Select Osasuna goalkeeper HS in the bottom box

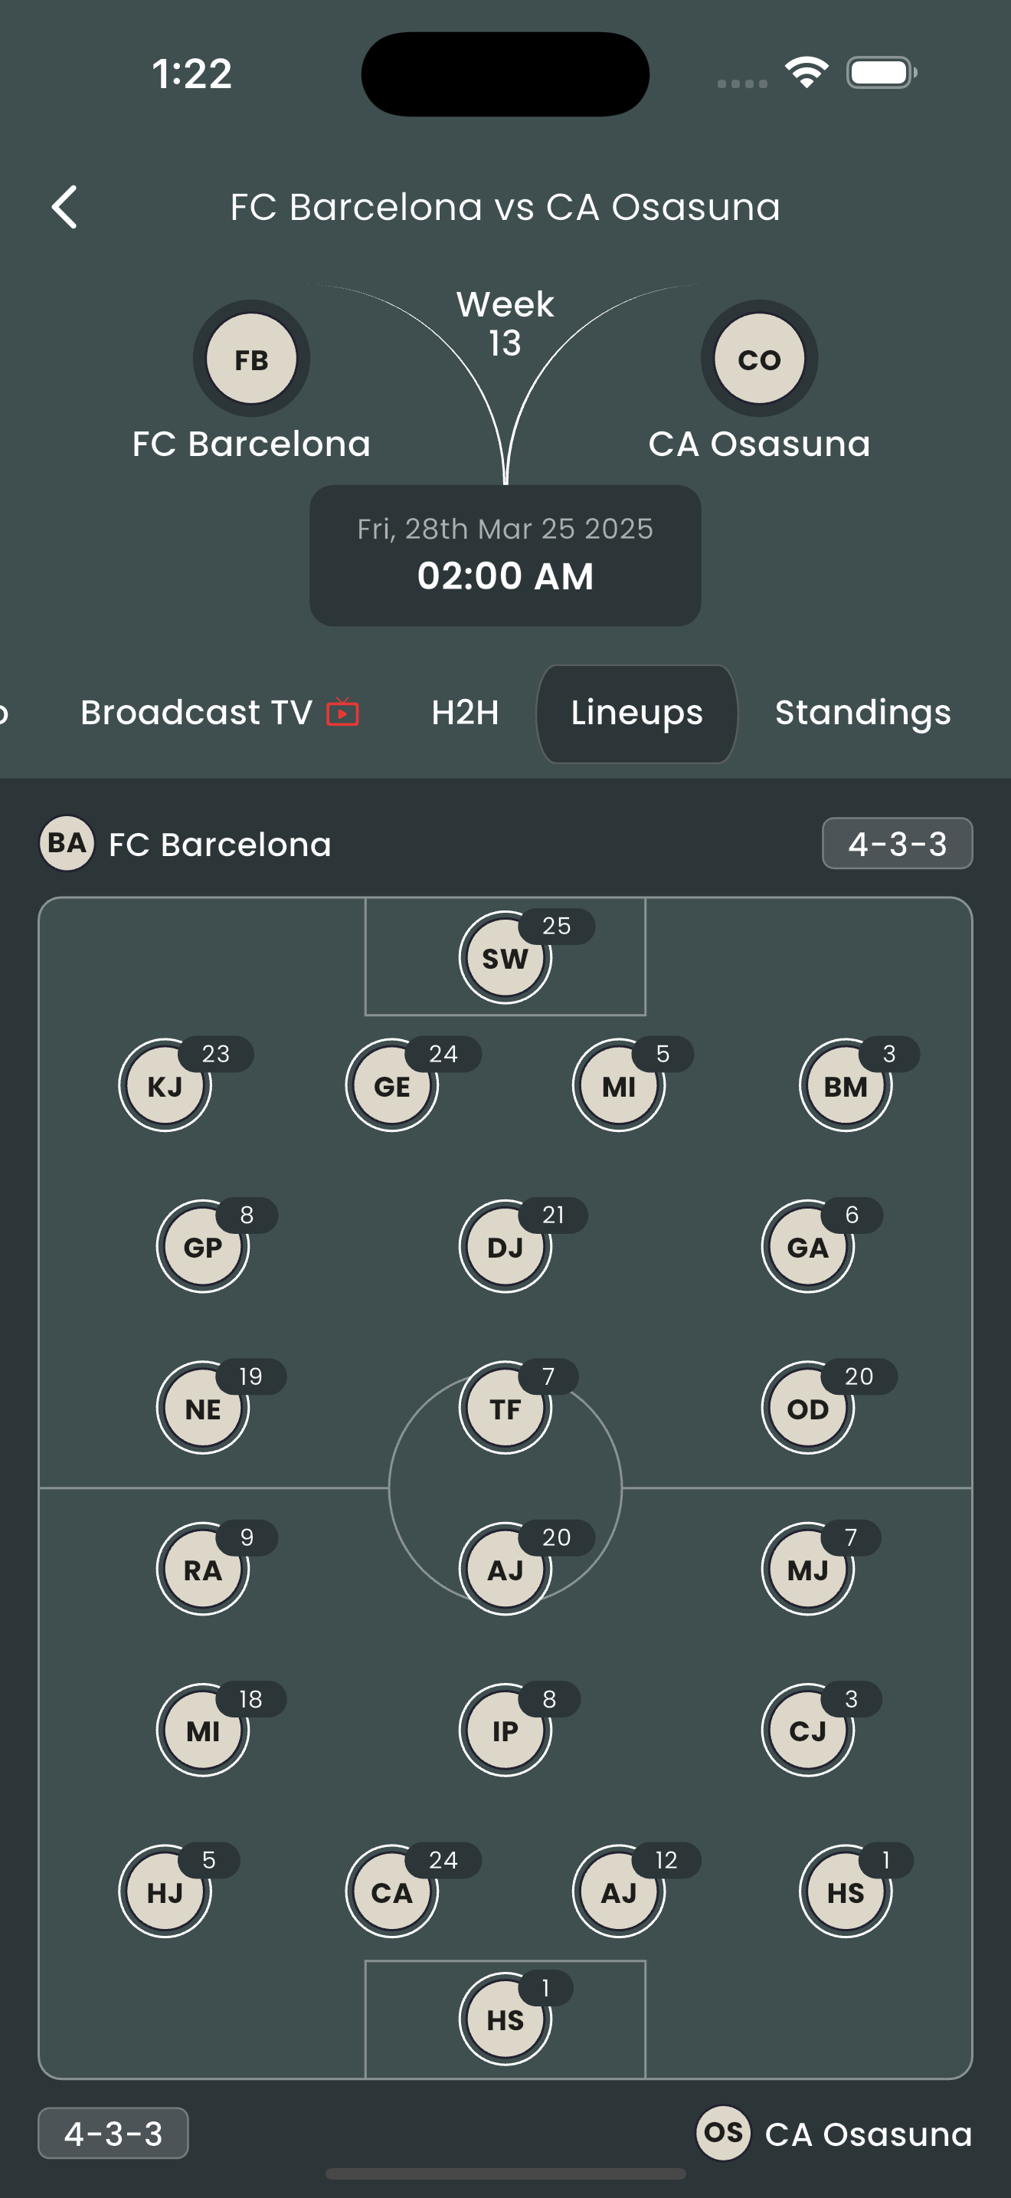tap(505, 2019)
